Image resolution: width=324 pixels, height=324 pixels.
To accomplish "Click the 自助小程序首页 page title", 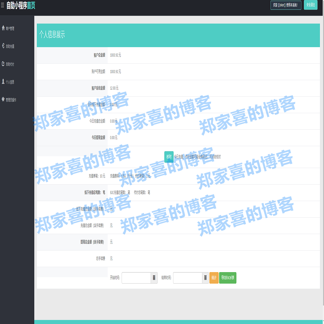I will [x=21, y=5].
